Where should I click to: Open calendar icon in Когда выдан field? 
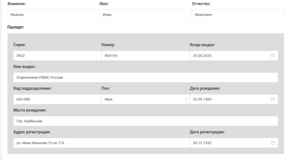[273, 56]
